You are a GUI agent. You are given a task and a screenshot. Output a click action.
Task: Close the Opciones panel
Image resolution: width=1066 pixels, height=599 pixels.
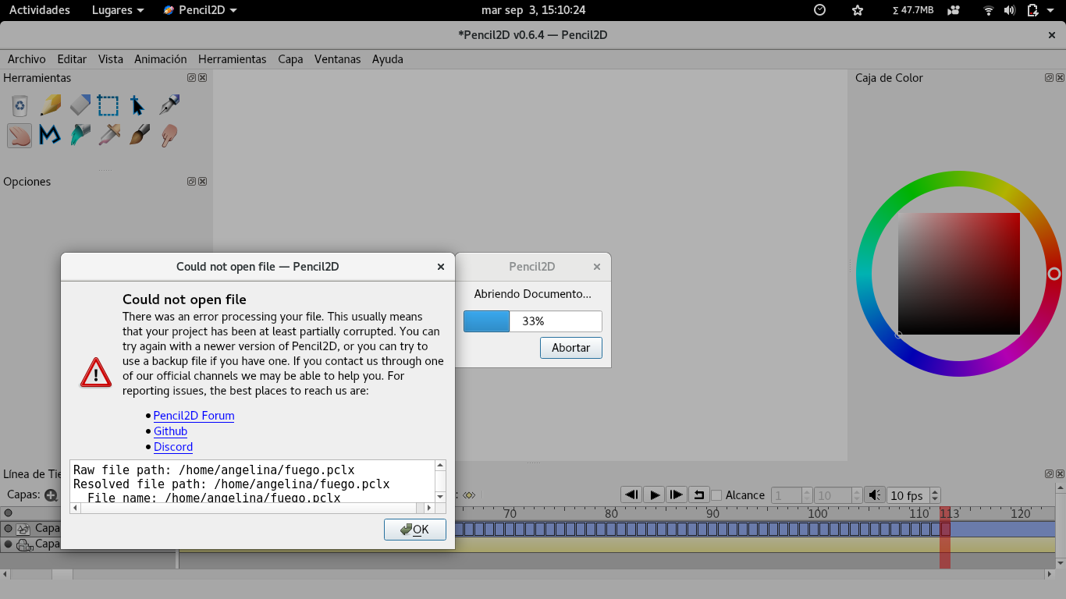click(x=203, y=182)
